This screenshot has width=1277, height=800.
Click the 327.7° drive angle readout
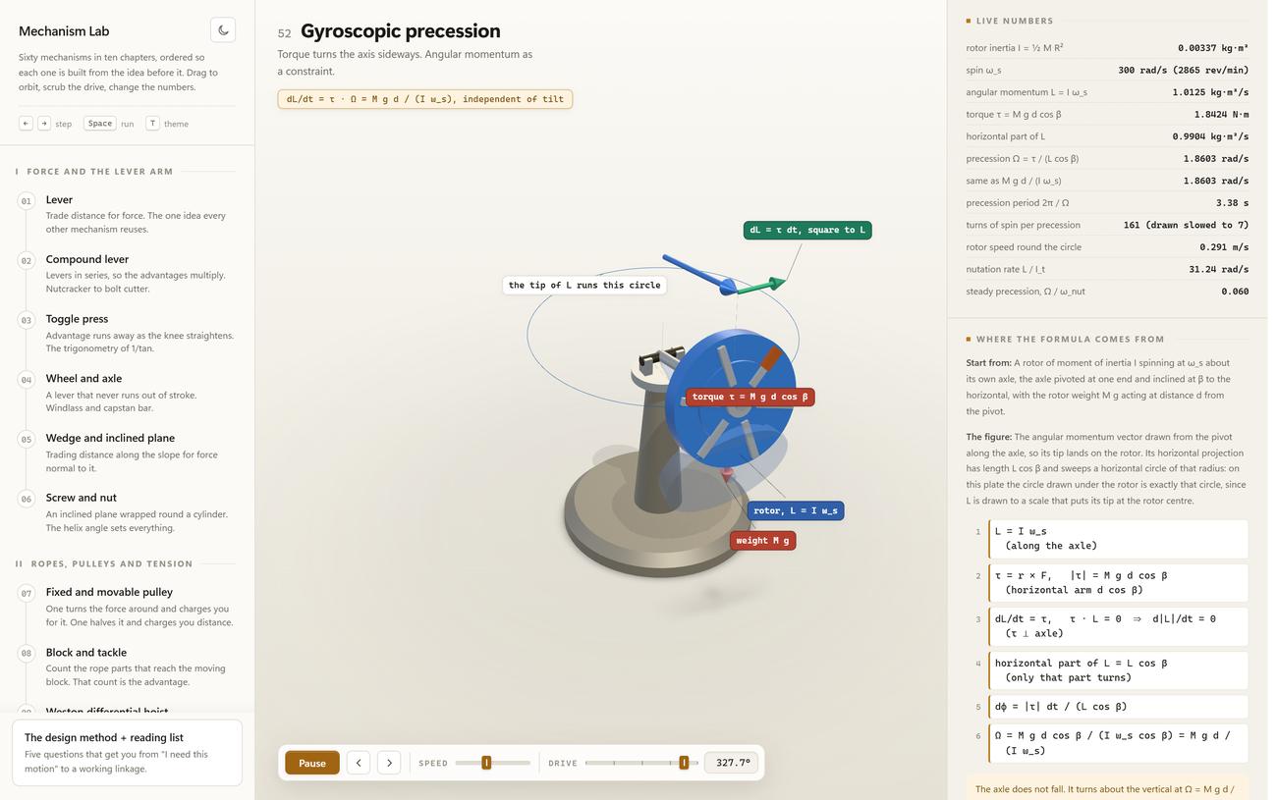coord(732,763)
